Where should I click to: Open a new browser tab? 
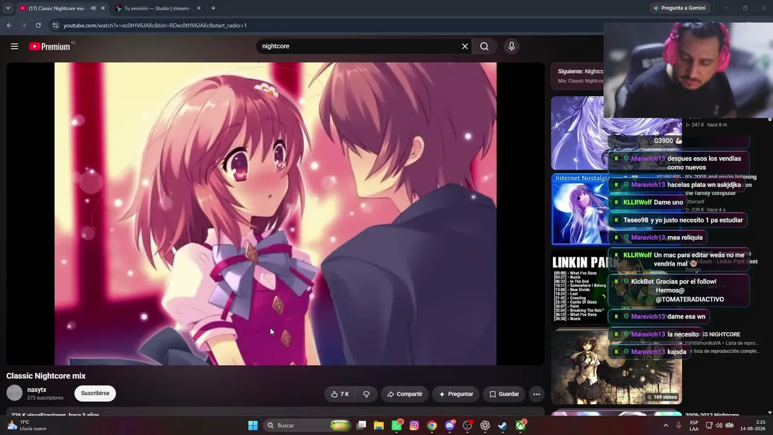[213, 8]
